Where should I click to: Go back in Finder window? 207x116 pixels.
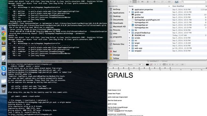pos(110,2)
